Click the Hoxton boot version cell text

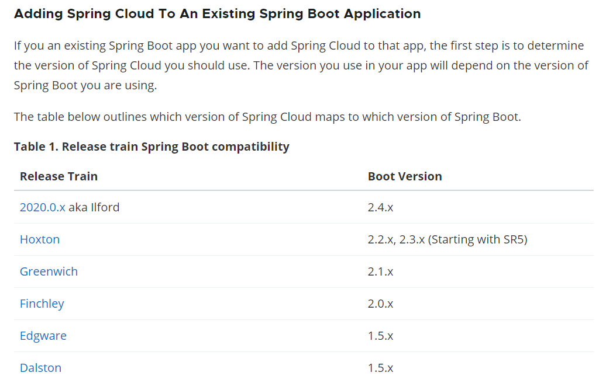pos(447,239)
